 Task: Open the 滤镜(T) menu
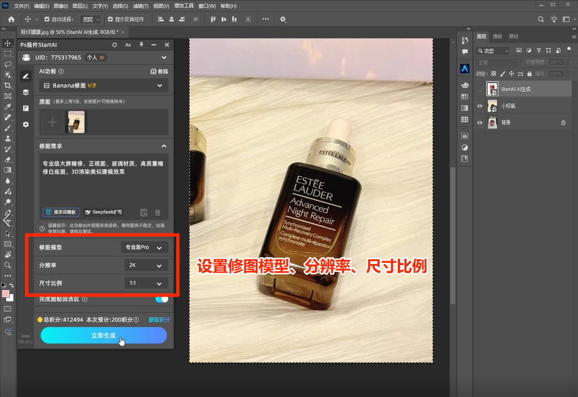(x=140, y=6)
